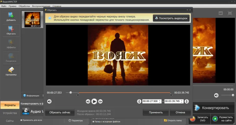Open the Файл menu
236x125 pixels.
pyautogui.click(x=4, y=6)
